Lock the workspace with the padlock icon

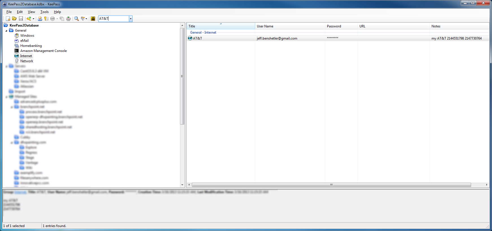click(x=93, y=19)
